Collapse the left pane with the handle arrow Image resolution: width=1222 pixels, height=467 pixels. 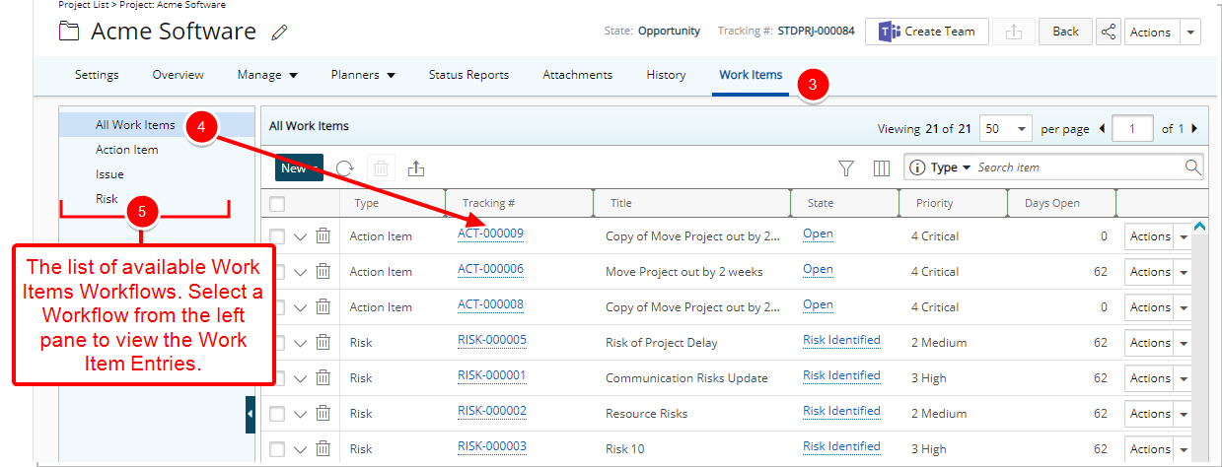[250, 415]
